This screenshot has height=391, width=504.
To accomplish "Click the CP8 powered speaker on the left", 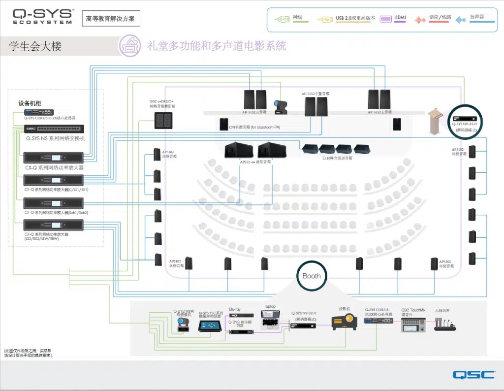I will coord(224,124).
